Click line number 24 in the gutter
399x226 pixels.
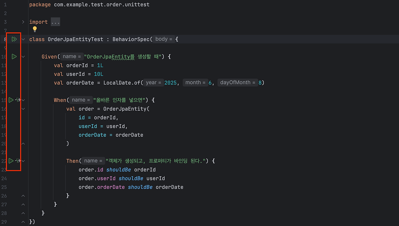[x=4, y=179]
